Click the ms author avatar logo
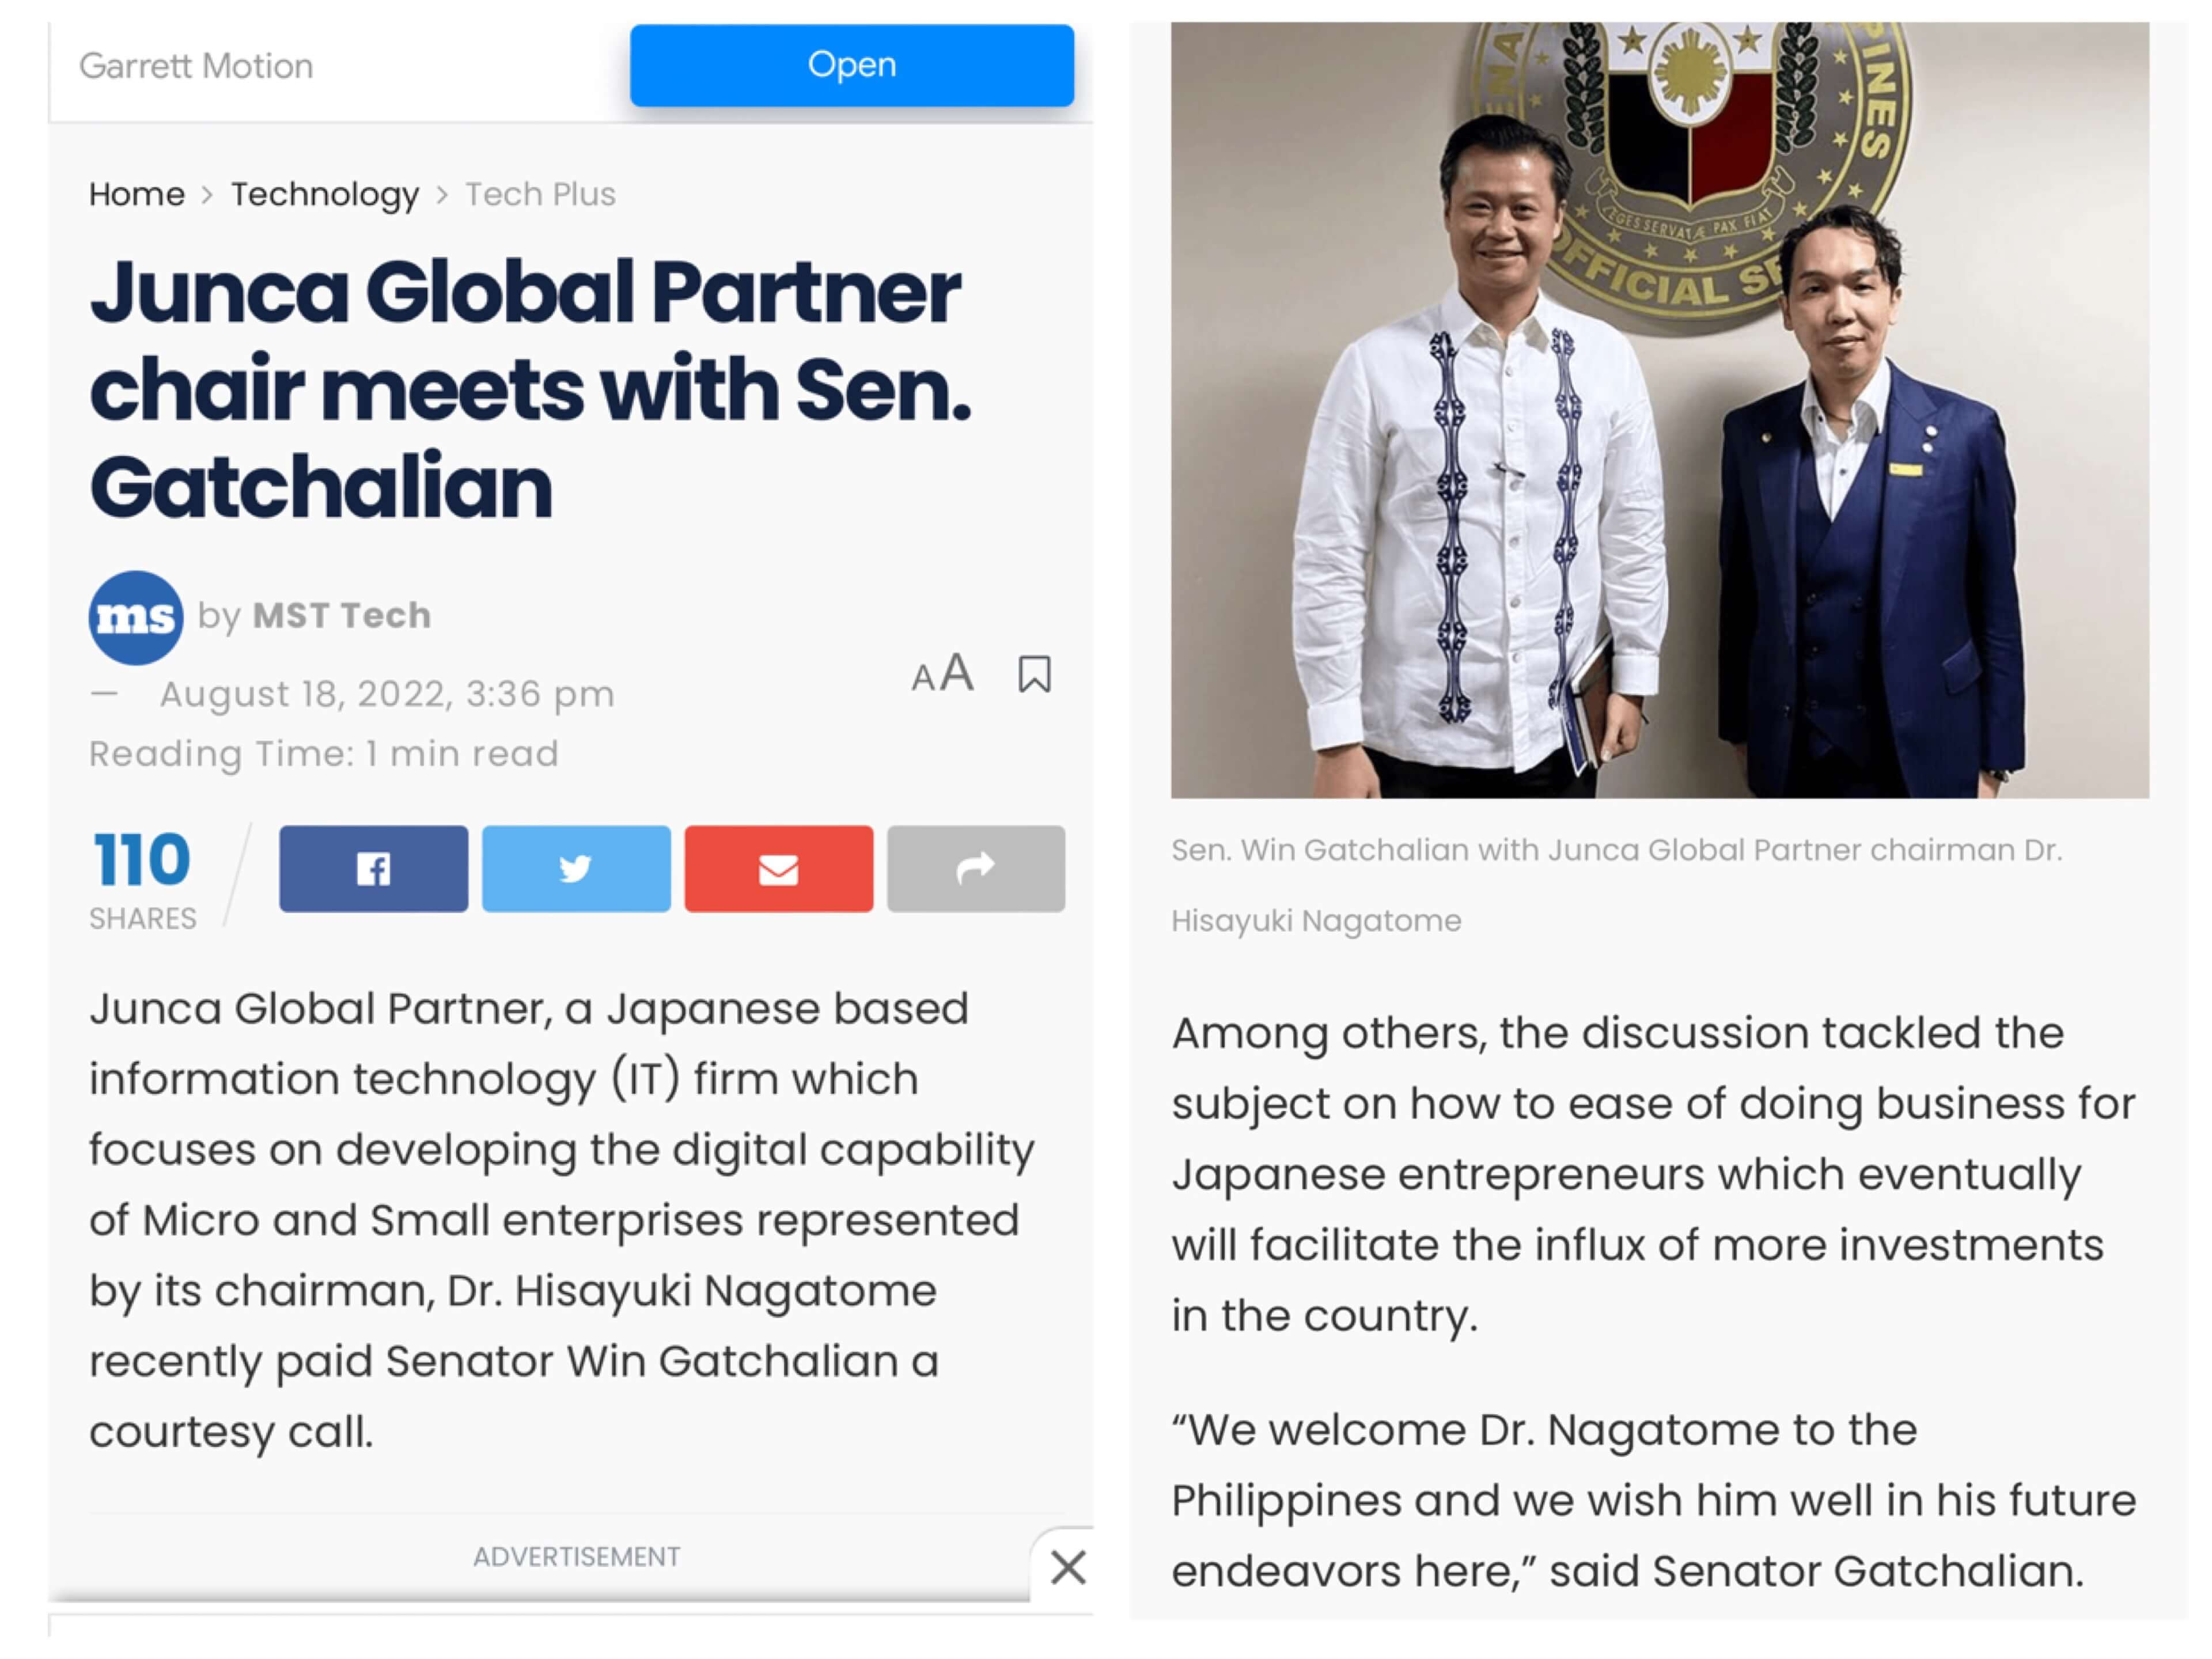 pos(136,618)
